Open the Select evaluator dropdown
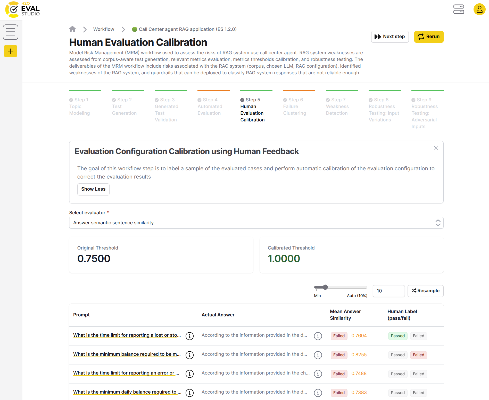 point(256,223)
